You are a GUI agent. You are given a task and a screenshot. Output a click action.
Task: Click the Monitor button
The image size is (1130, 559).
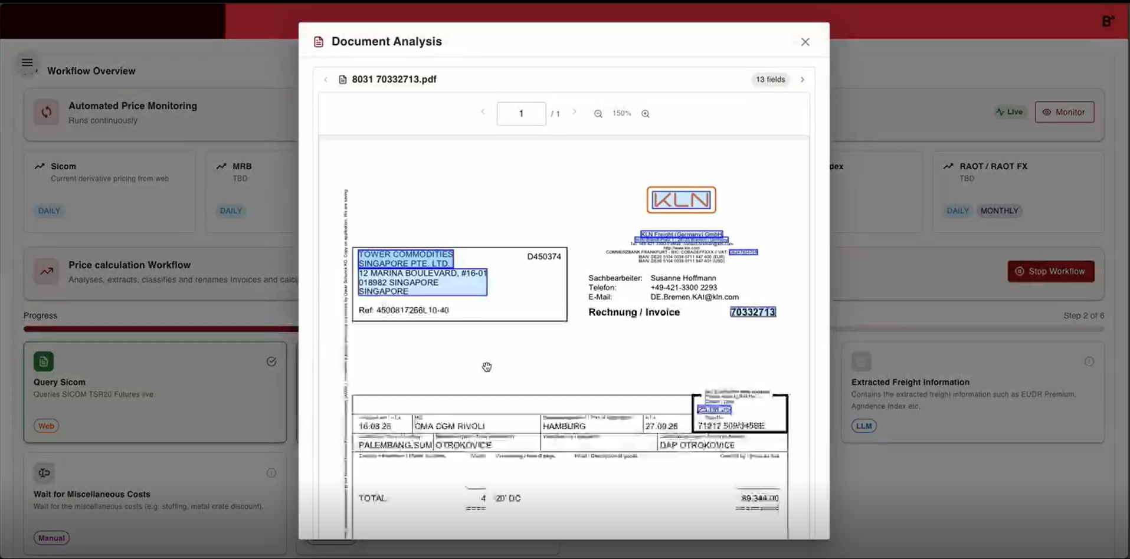(1064, 112)
